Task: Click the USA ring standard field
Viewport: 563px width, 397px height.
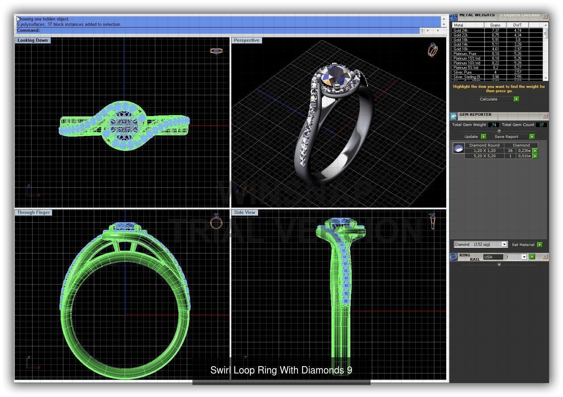Action: [x=493, y=257]
